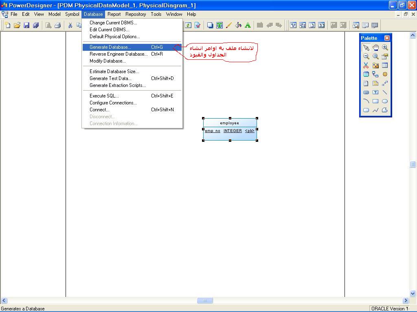Click the vertical scrollbar down arrow
The image size is (417, 312).
pyautogui.click(x=413, y=294)
